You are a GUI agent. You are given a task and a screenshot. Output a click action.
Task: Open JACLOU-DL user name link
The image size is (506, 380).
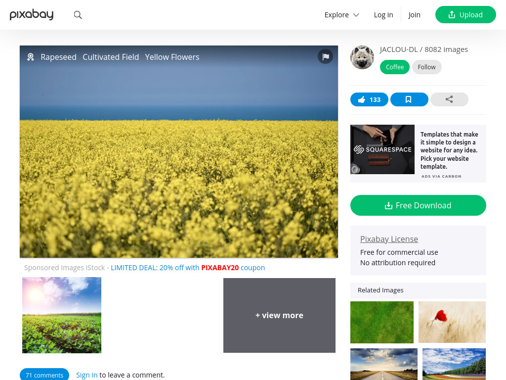pos(399,49)
